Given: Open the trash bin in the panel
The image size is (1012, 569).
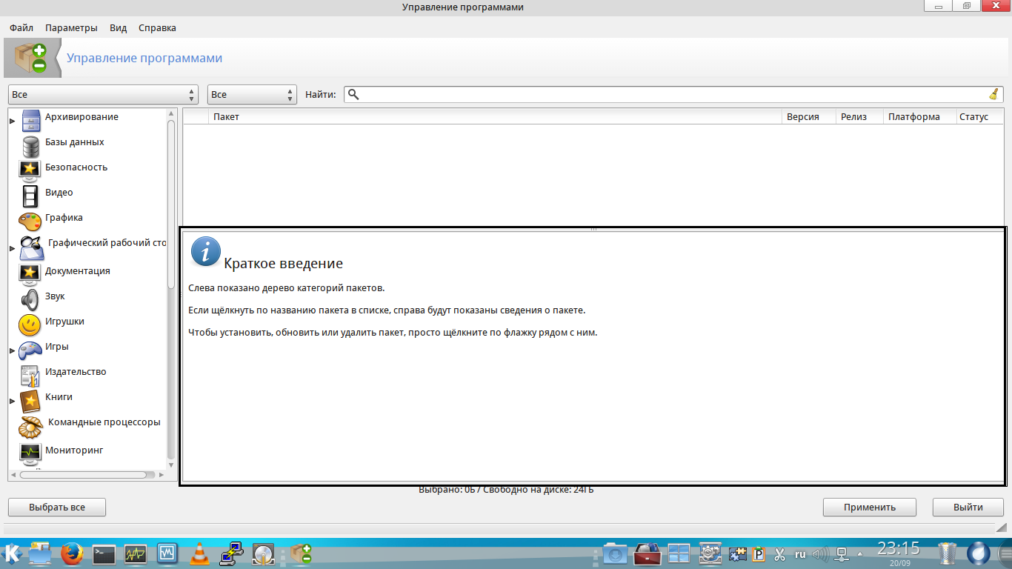Looking at the screenshot, I should 948,553.
